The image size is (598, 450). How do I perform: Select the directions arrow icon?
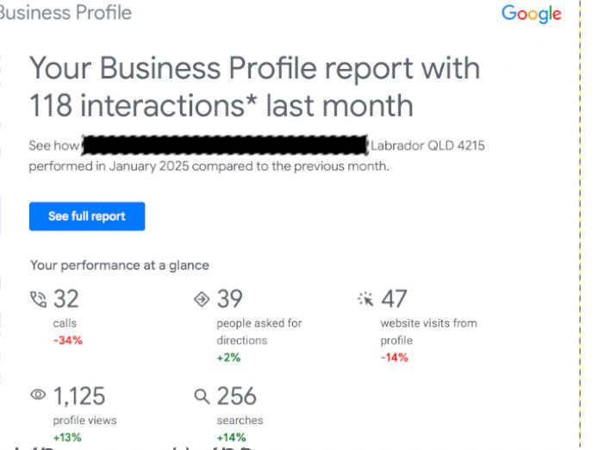202,299
